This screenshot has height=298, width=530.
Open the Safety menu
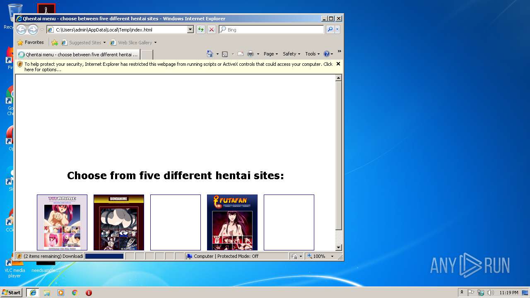pyautogui.click(x=291, y=54)
